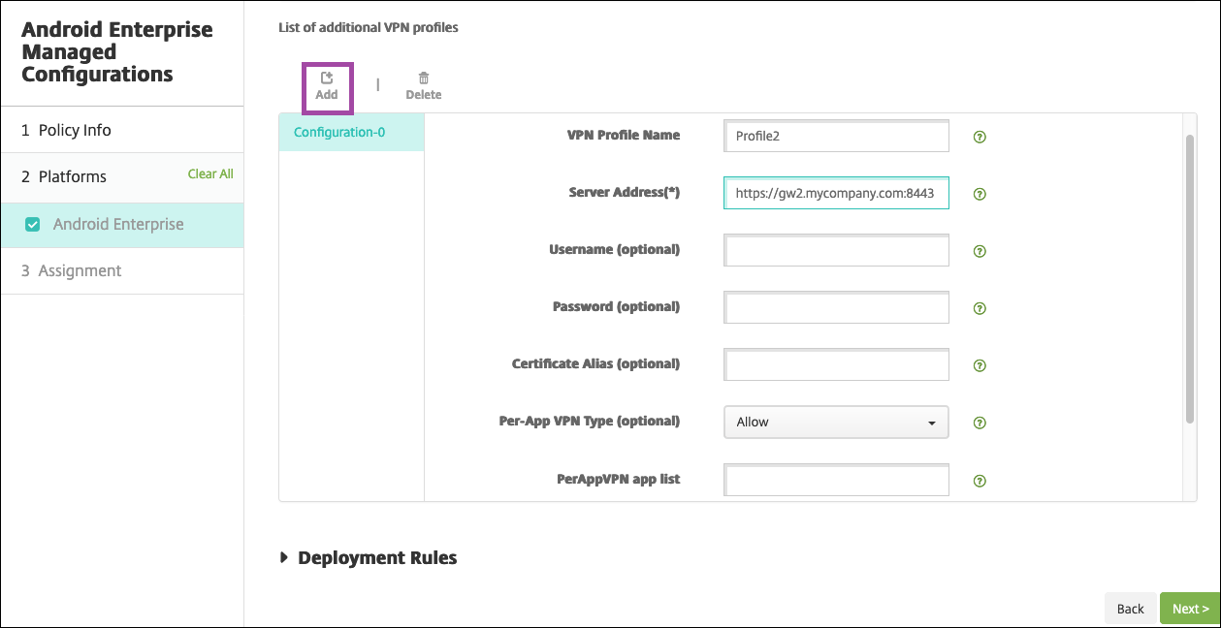Focus the Server Address input field
This screenshot has width=1221, height=628.
(836, 193)
